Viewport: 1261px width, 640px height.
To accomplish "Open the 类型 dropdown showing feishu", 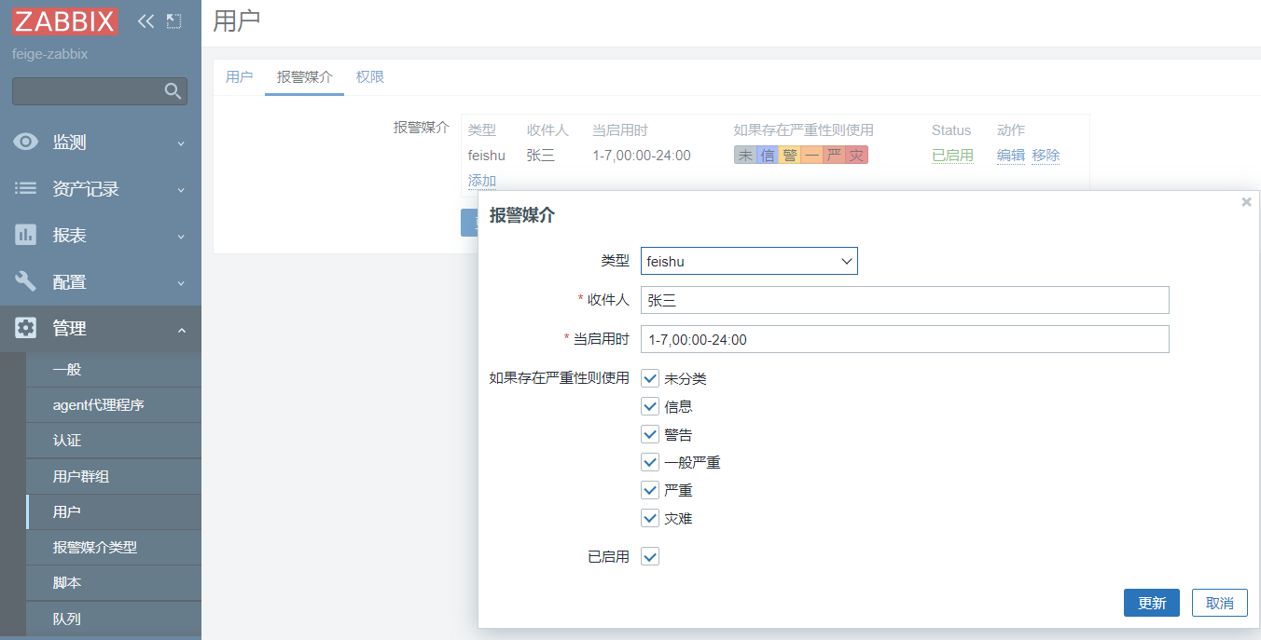I will tap(749, 261).
